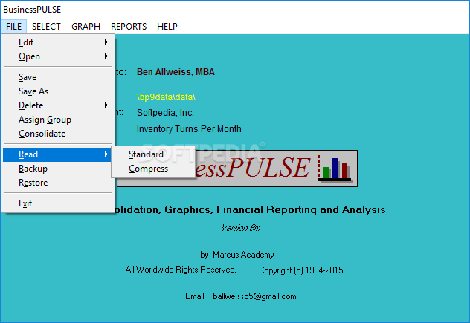Select Exit to quit application
This screenshot has width=470, height=323.
pos(57,203)
